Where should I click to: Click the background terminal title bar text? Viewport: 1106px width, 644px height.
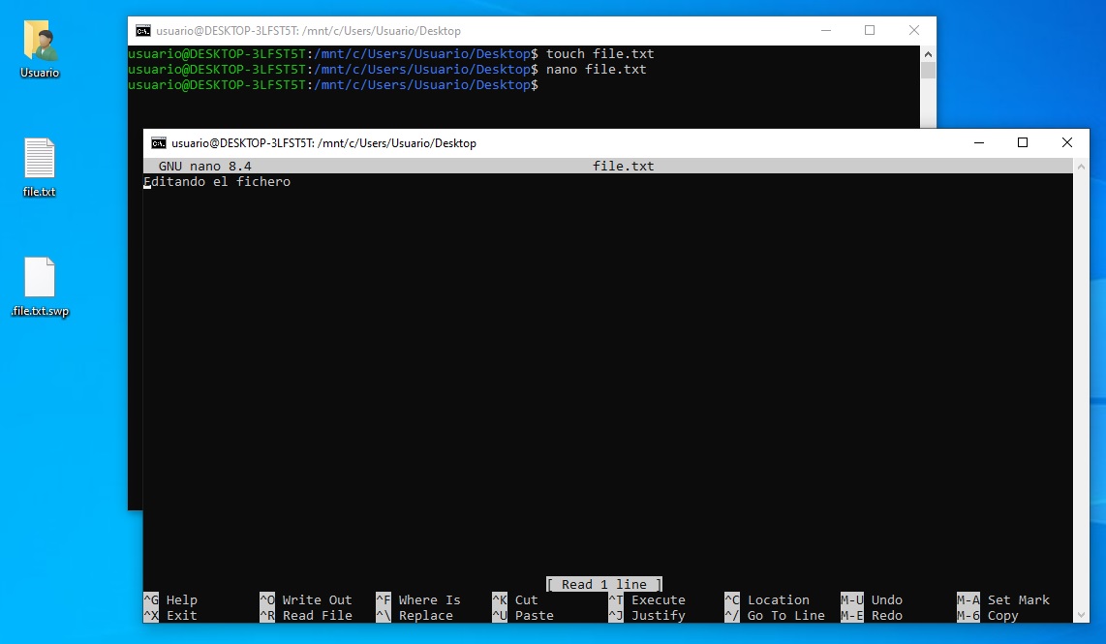[308, 31]
